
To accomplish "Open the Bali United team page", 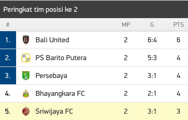I will [x=52, y=40].
